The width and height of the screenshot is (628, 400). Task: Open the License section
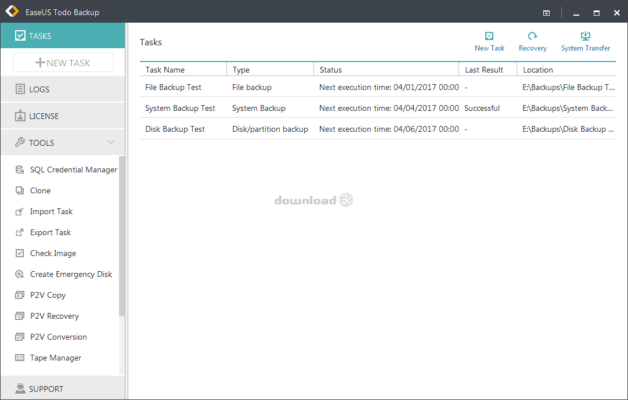63,116
